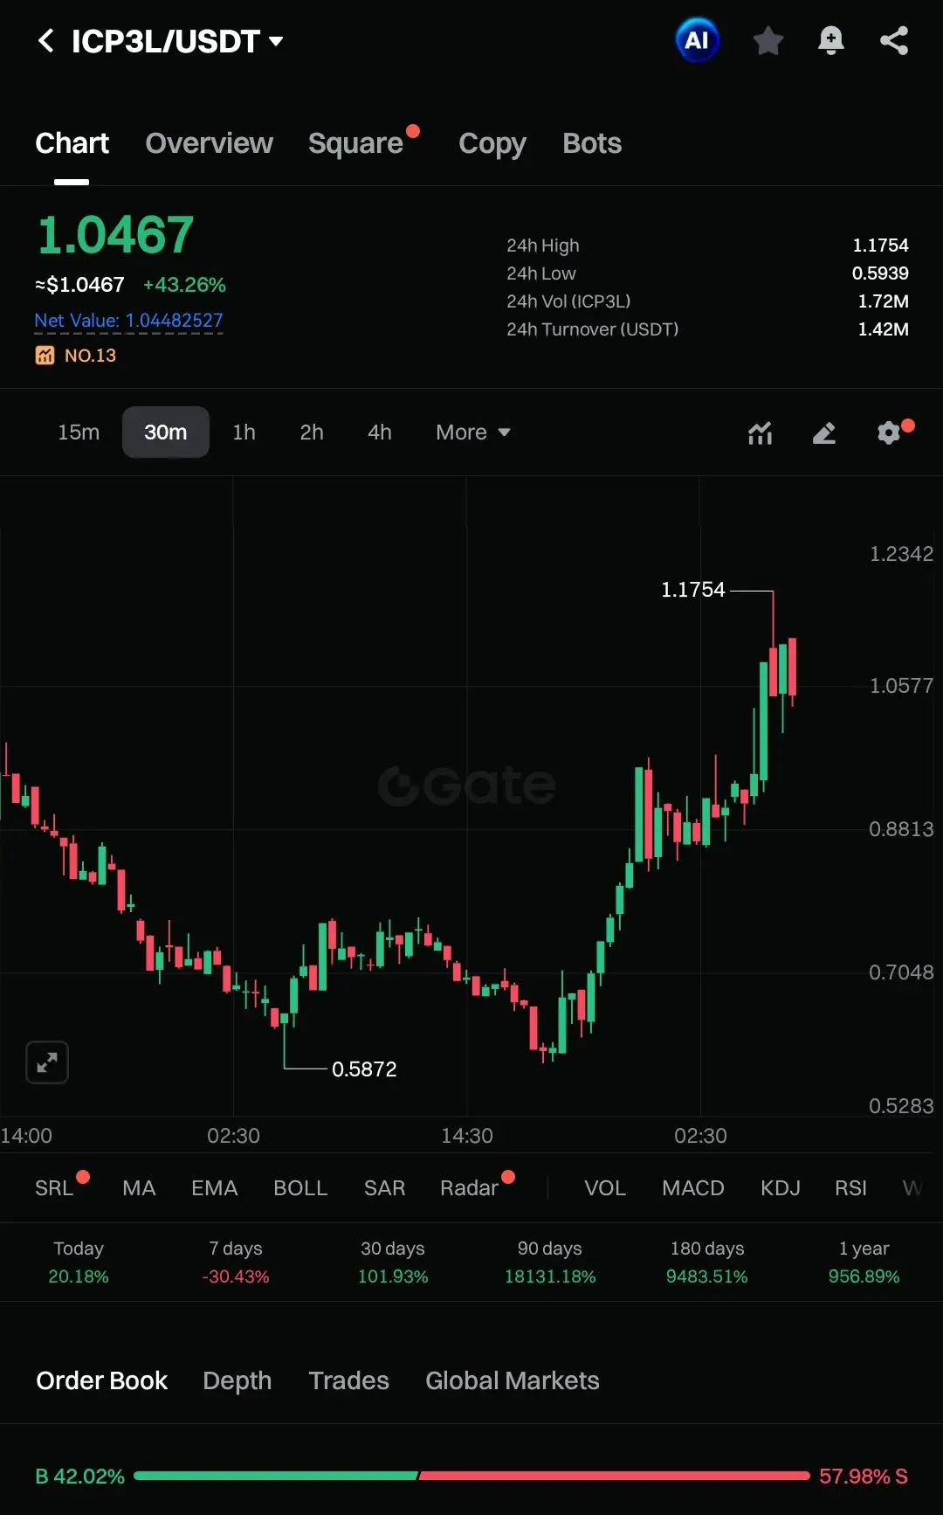The width and height of the screenshot is (943, 1515).
Task: Tap the 24h High value 1.1754
Action: tap(880, 246)
